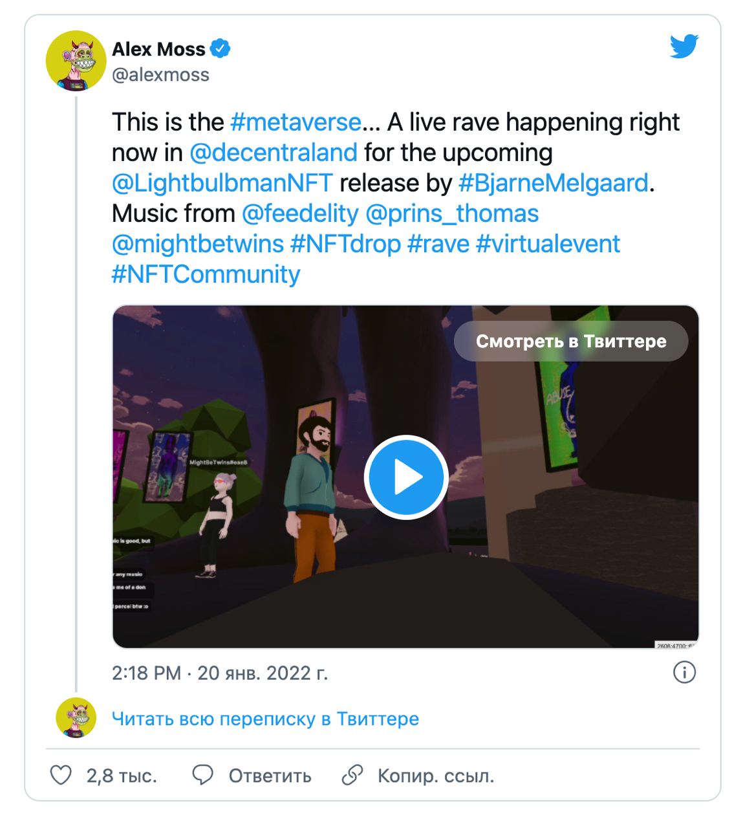Click the 'Смотреть в Твиттере' button
Viewport: 743px width, 828px height.
pos(571,342)
